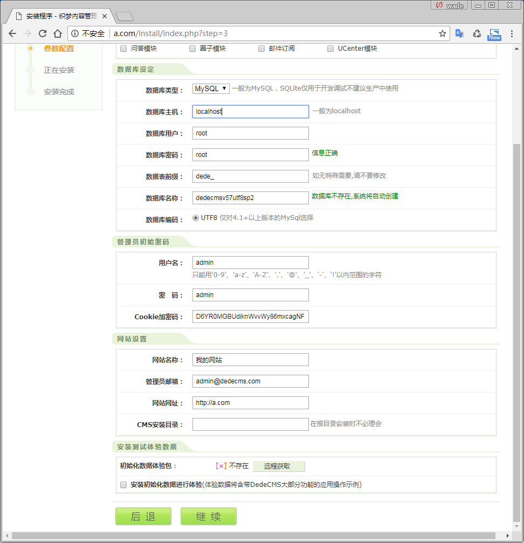The height and width of the screenshot is (543, 524).
Task: Go to homepage using the home icon
Action: pos(58,33)
